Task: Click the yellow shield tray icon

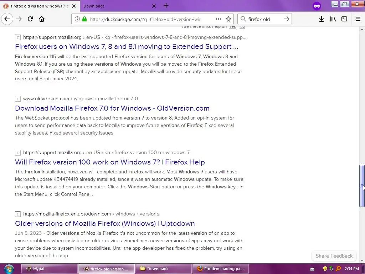Action: [325, 269]
